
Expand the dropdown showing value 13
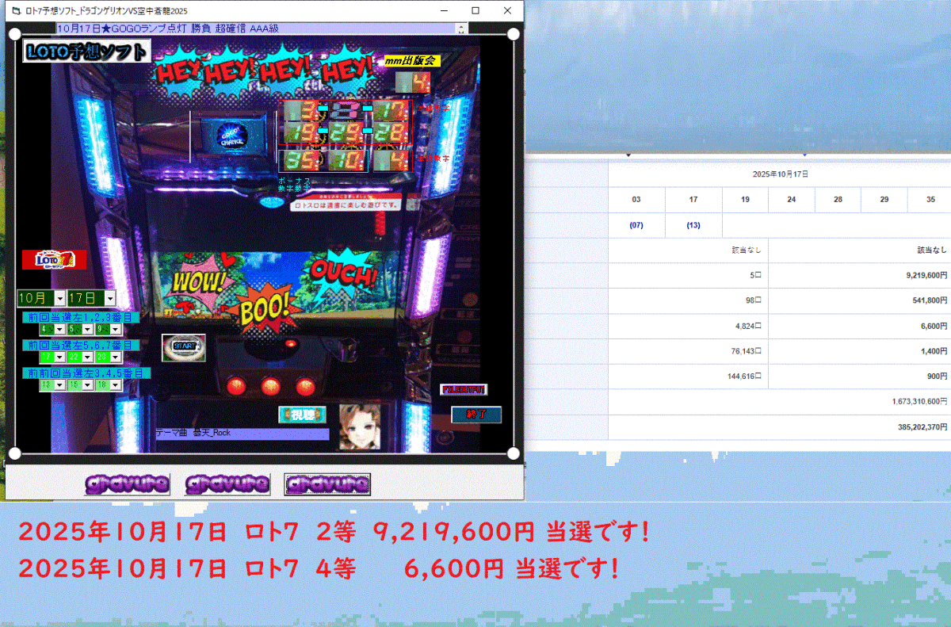pos(59,384)
